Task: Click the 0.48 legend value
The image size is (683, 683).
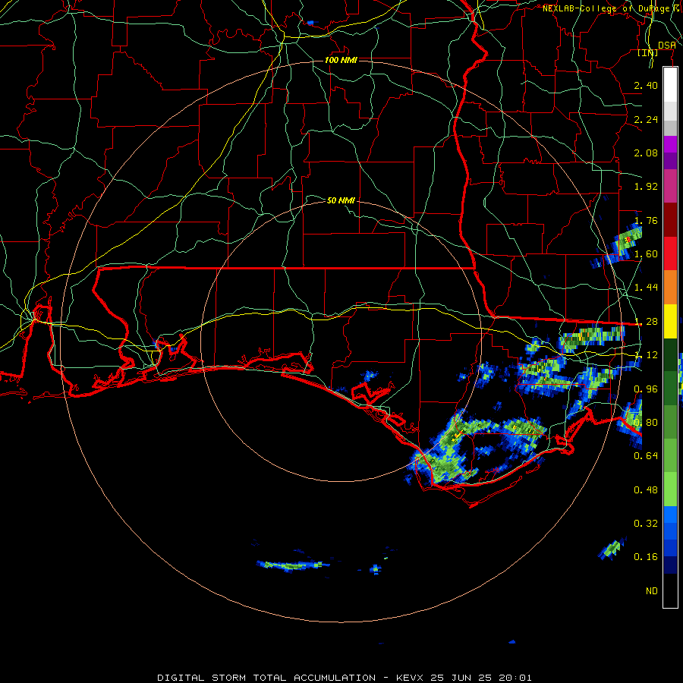Action: 646,490
